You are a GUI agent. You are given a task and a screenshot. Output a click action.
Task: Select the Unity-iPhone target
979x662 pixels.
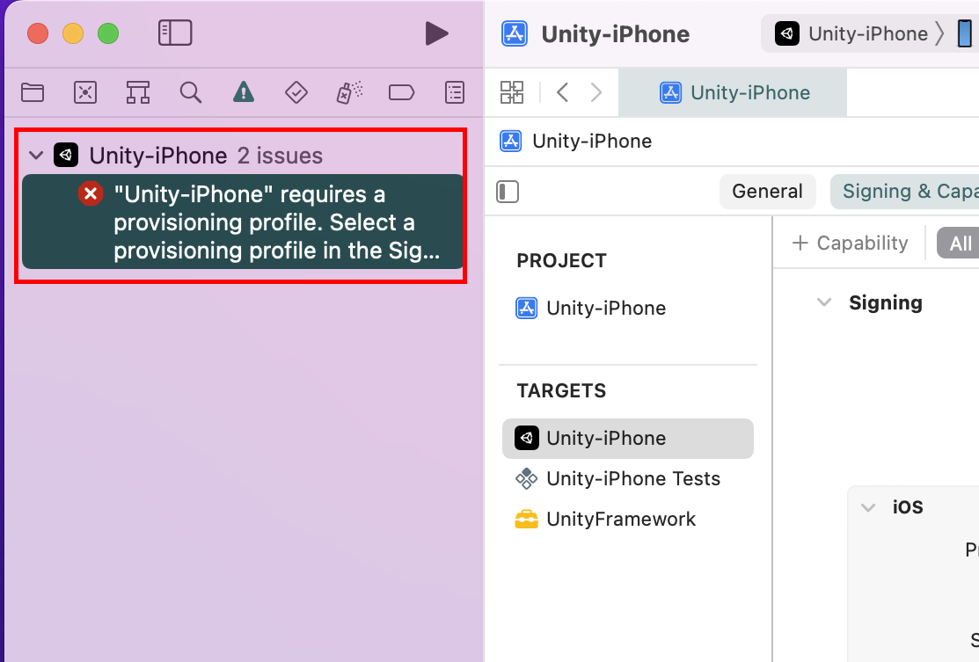point(627,439)
